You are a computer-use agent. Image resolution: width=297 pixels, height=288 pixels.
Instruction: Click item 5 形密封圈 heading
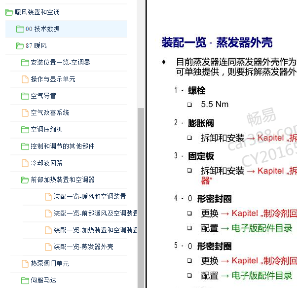coord(210,247)
